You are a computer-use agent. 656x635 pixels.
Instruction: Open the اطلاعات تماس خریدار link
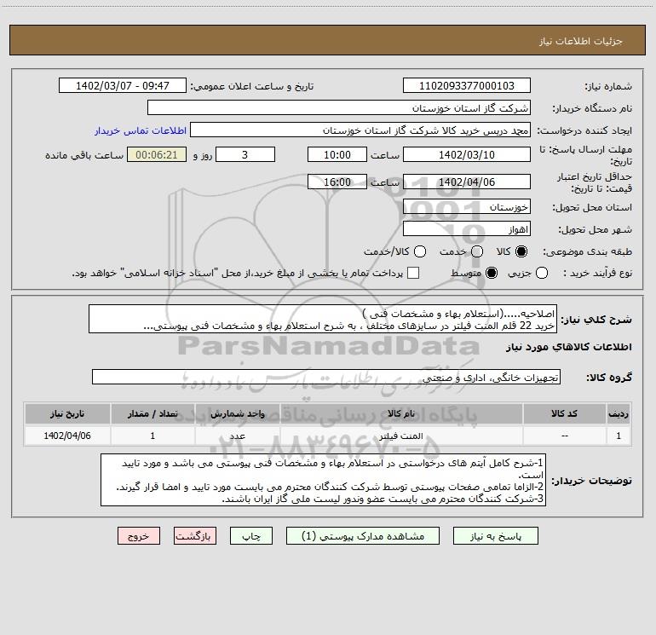[x=141, y=130]
